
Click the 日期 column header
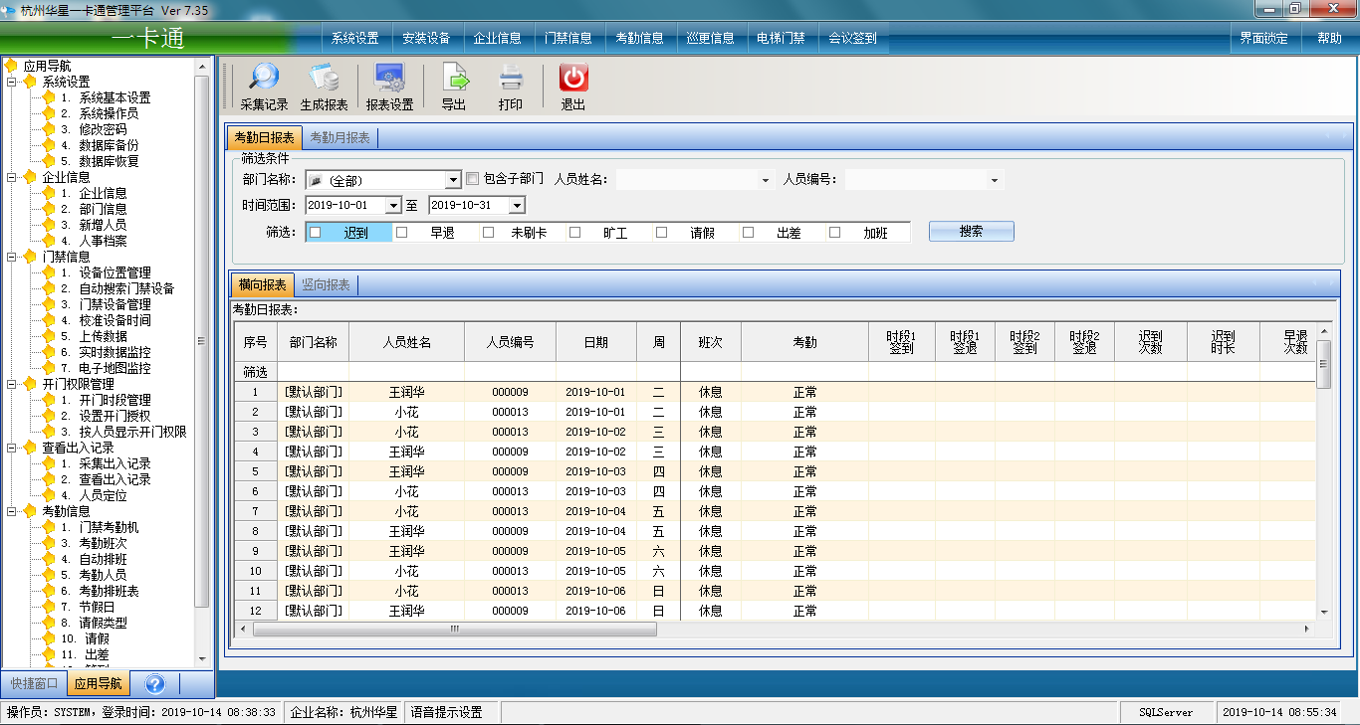596,341
